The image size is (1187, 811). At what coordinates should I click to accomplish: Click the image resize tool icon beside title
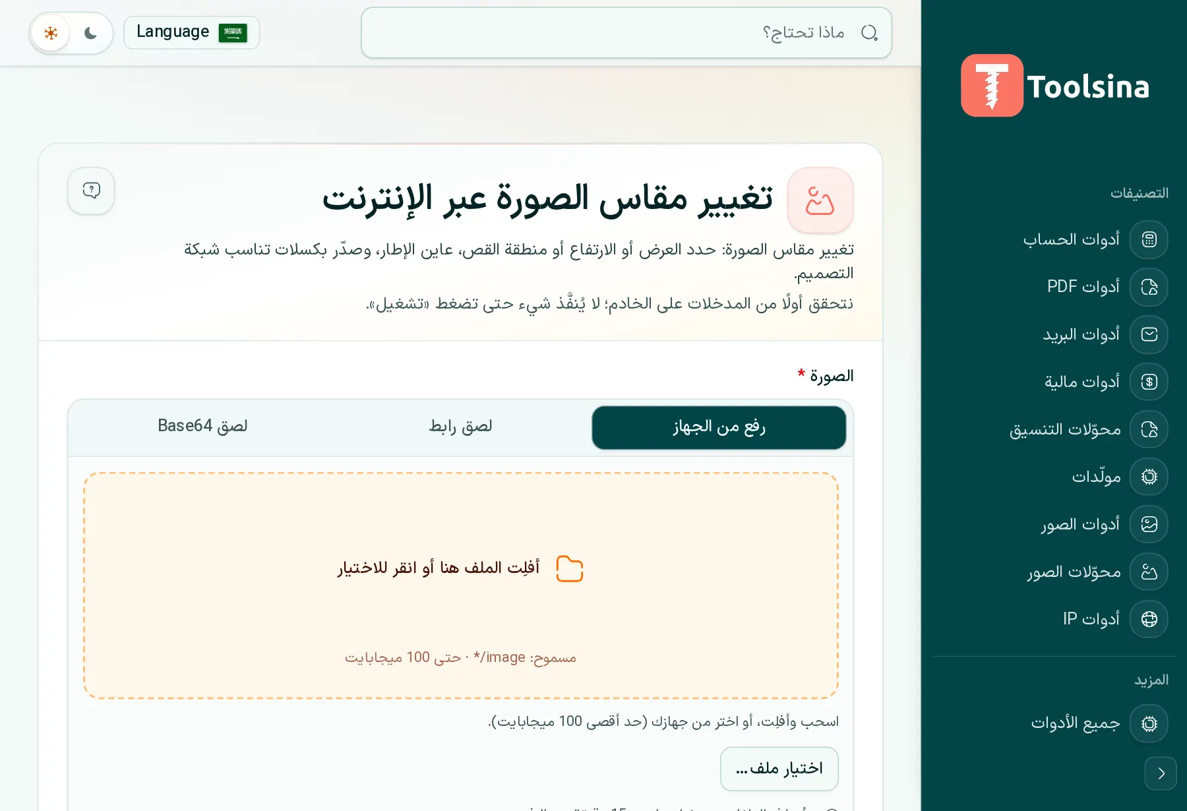coord(820,200)
